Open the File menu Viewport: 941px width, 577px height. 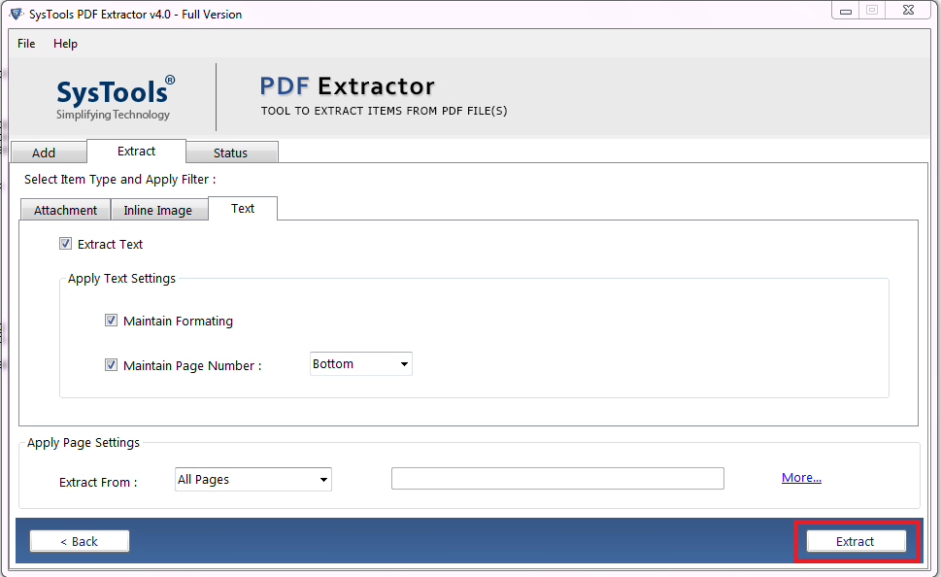(x=26, y=44)
